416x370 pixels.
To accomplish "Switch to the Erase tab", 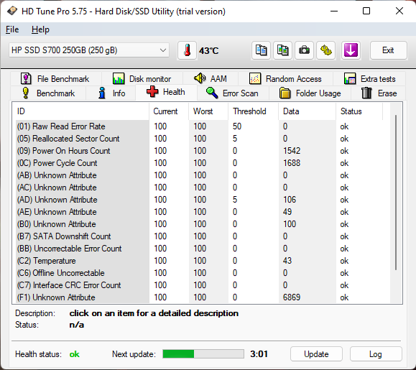I will click(x=379, y=93).
